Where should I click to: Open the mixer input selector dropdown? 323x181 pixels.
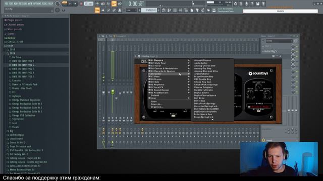point(279,41)
